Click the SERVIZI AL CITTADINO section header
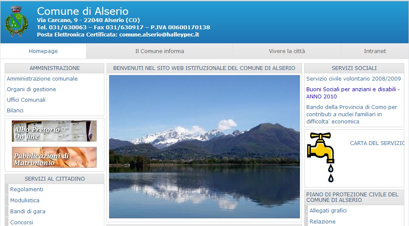This screenshot has height=226, width=409. (x=54, y=179)
